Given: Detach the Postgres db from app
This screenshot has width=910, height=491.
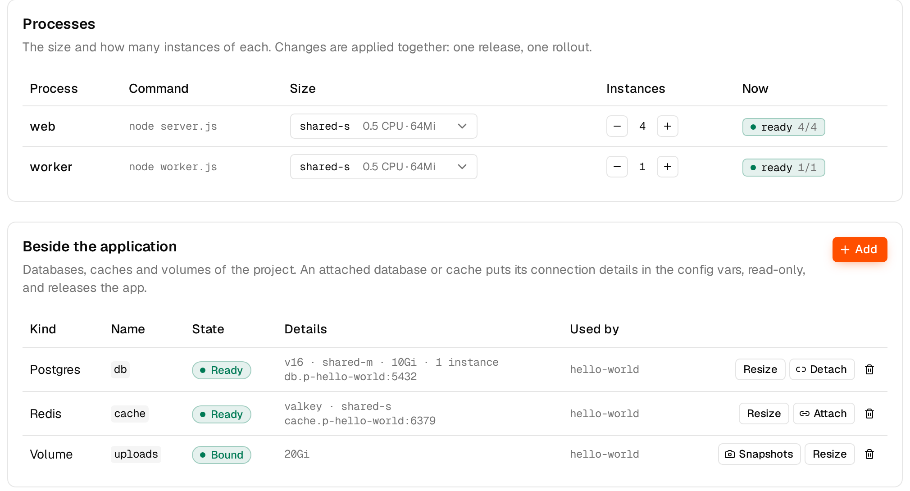Looking at the screenshot, I should (x=822, y=369).
